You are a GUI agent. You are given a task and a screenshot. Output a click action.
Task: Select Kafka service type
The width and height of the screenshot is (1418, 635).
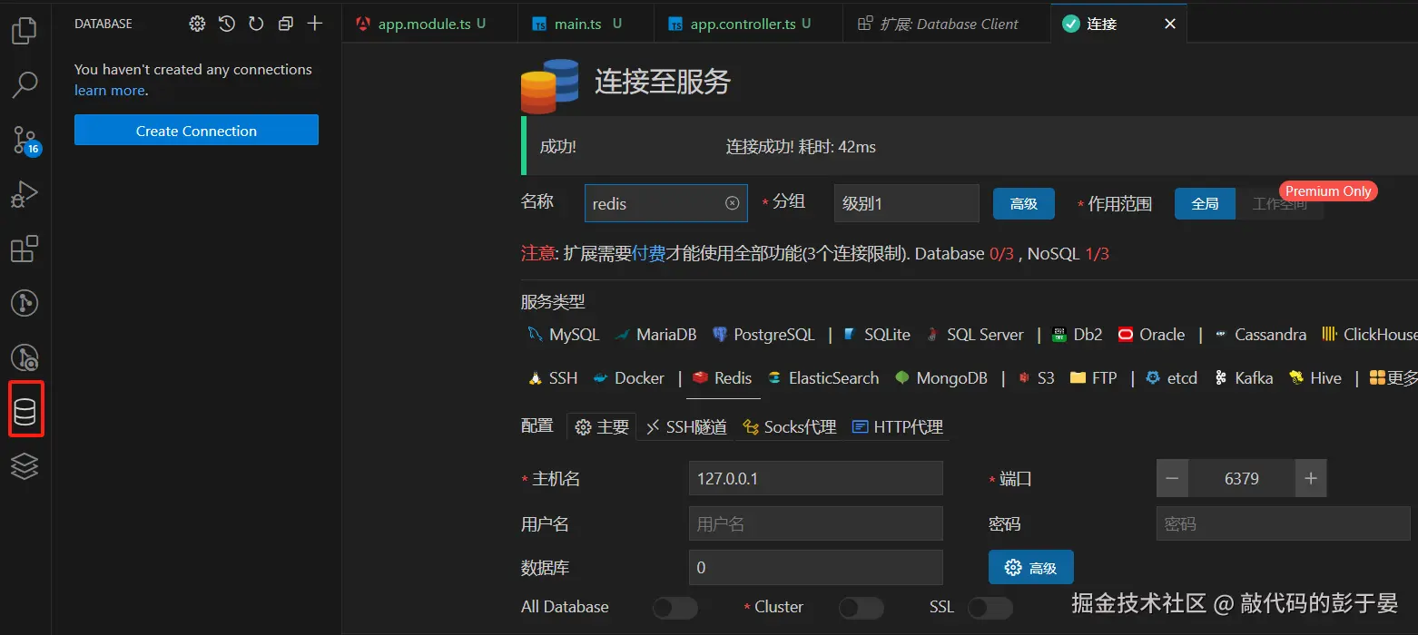tap(1244, 378)
